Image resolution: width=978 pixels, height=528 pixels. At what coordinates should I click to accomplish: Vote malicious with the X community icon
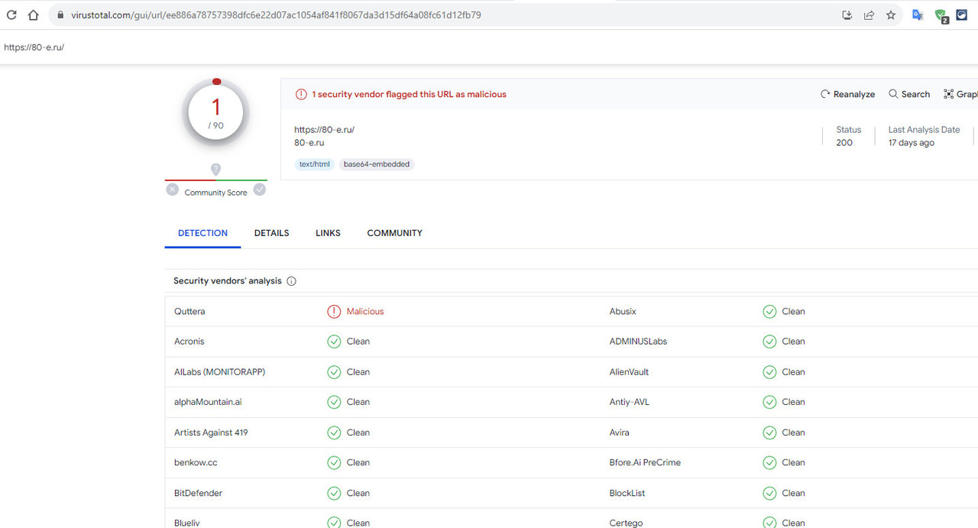click(173, 189)
